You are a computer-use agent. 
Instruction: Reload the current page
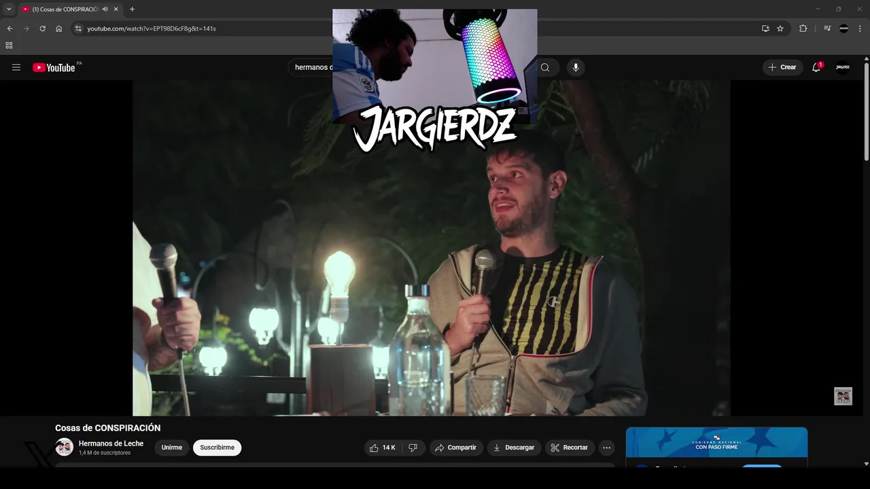click(42, 29)
